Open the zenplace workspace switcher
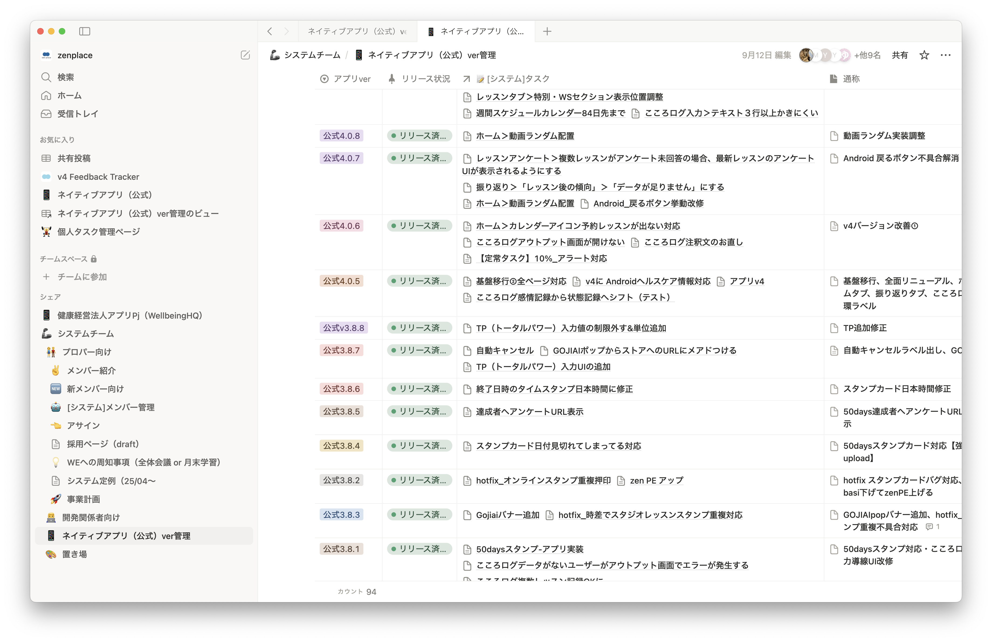Viewport: 992px width, 642px height. [x=67, y=55]
